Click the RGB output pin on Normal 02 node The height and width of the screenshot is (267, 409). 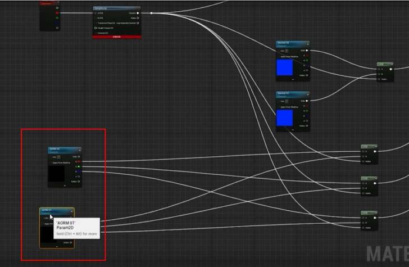[307, 51]
